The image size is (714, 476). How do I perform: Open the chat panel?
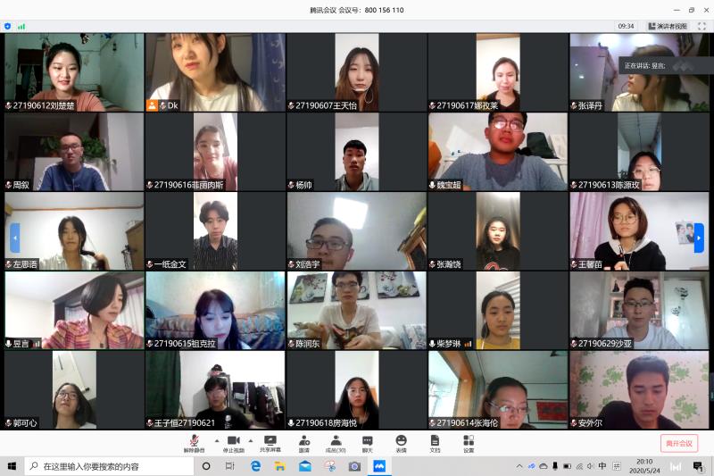(368, 442)
